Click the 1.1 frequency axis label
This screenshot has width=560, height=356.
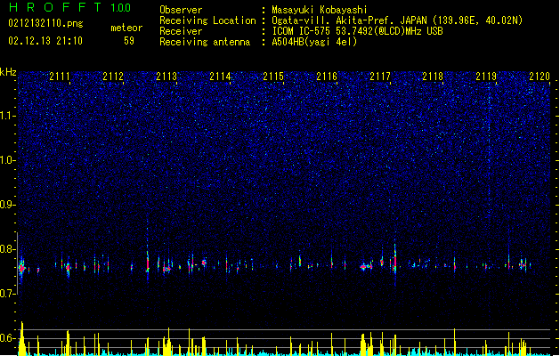tap(8, 116)
